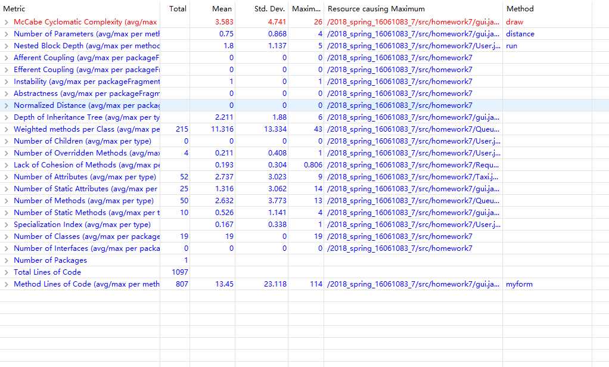Click std dev value 23.118

pos(275,284)
